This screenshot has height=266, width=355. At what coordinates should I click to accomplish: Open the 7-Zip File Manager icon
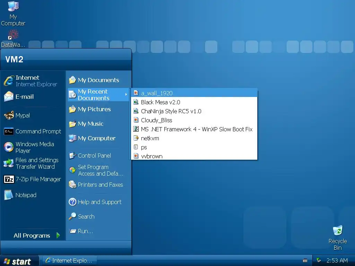point(9,179)
